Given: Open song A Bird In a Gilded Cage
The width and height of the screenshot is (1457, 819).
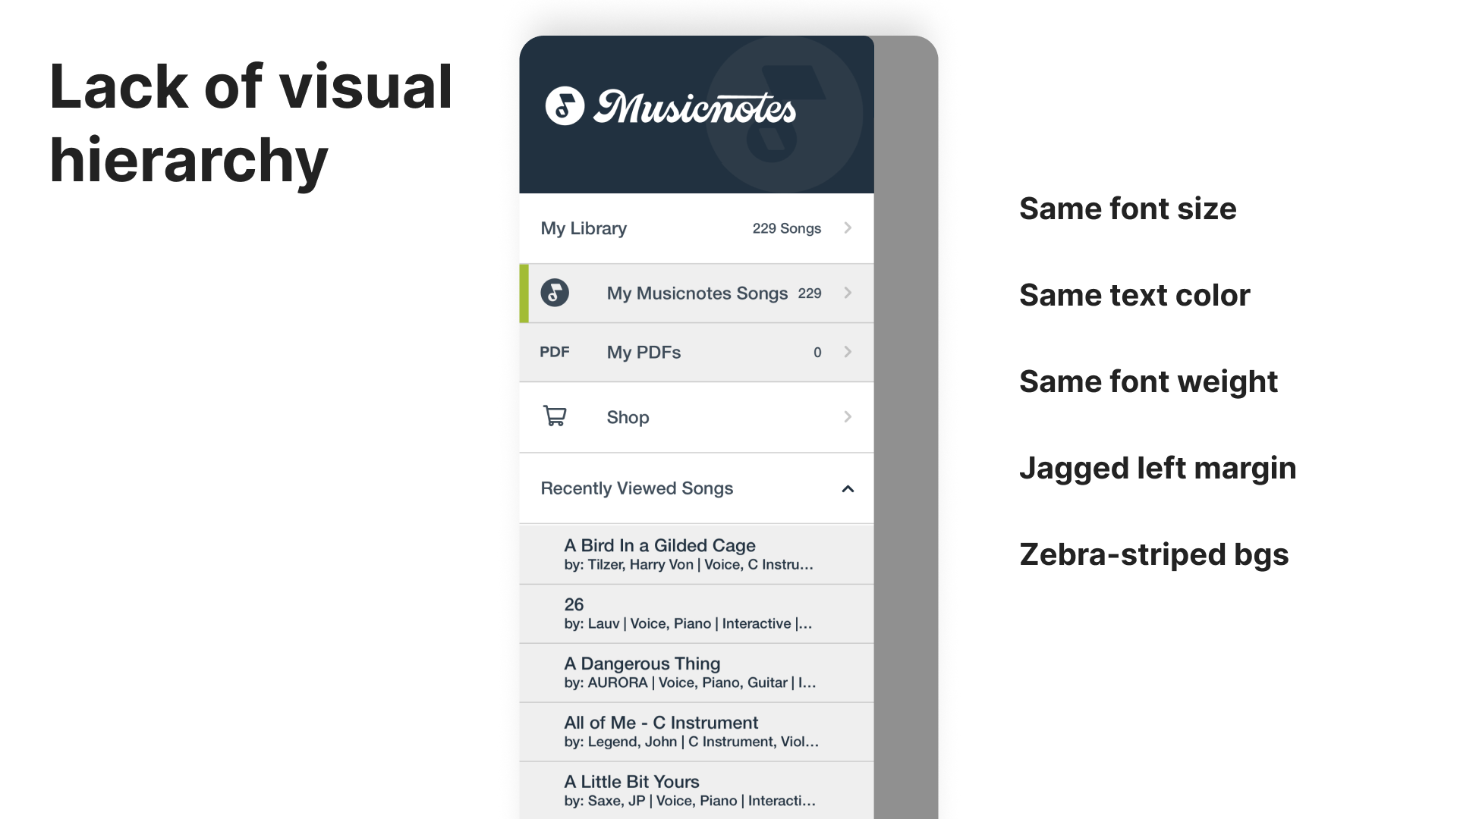Looking at the screenshot, I should tap(659, 546).
